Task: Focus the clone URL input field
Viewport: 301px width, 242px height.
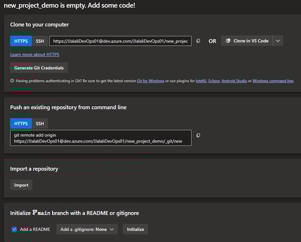Action: (120, 41)
